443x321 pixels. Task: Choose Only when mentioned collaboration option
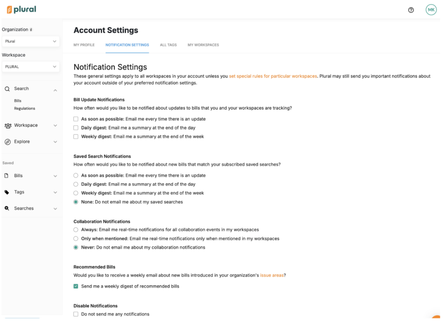[76, 239]
